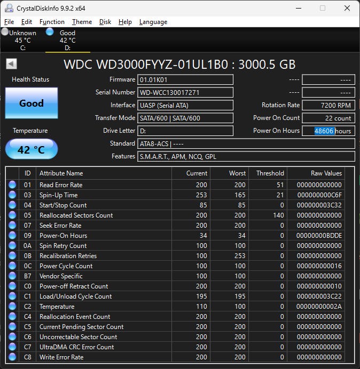Image resolution: width=360 pixels, height=369 pixels.
Task: Click status orb for Start/Stop Count row
Action: pyautogui.click(x=12, y=205)
